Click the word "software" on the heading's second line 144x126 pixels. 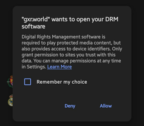pyautogui.click(x=33, y=26)
